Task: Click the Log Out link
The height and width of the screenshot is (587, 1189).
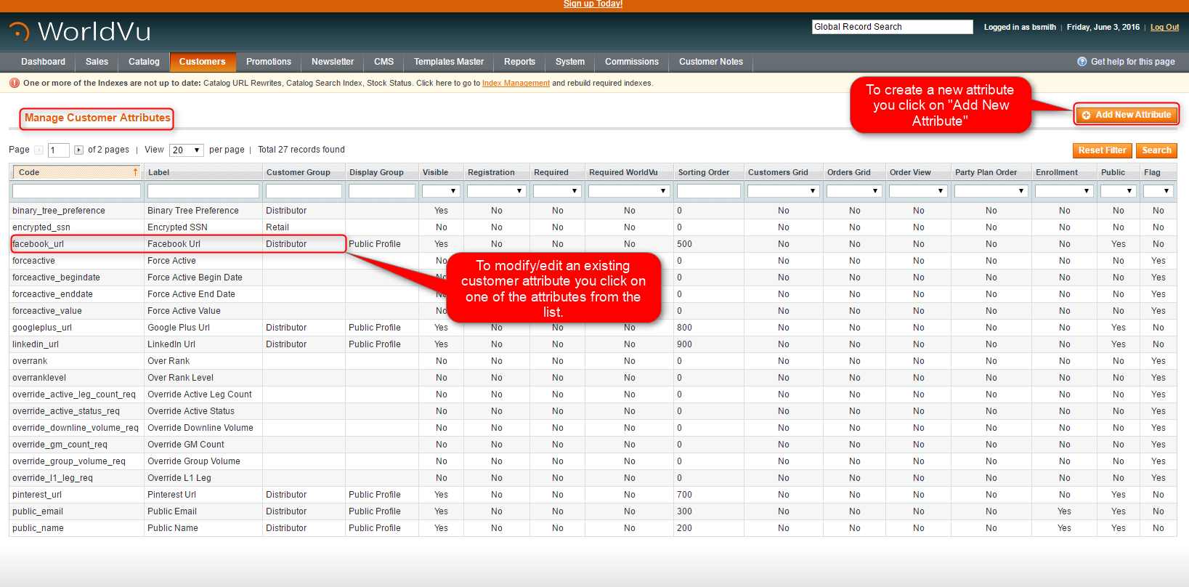Action: (1164, 28)
